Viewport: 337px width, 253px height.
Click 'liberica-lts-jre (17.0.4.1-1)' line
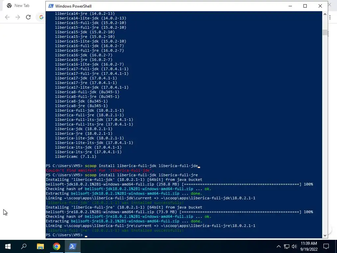pos(88,152)
